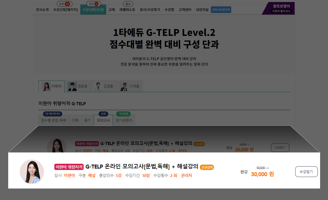Open the 고객센터 menu item
Image resolution: width=328 pixels, height=200 pixels.
[x=185, y=10]
